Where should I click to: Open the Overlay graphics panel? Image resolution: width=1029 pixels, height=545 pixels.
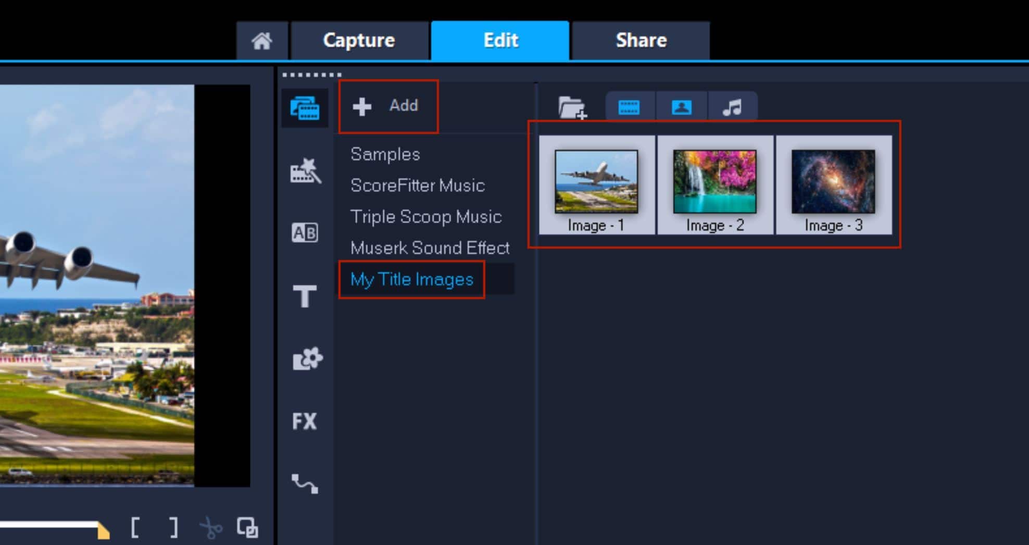(x=306, y=358)
